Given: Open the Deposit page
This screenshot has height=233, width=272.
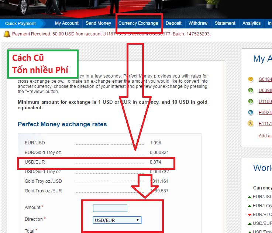Looking at the screenshot, I should (173, 23).
